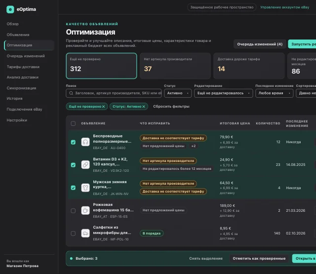Open Тарифы доставки in the sidebar
This screenshot has height=274, width=316.
(x=23, y=67)
